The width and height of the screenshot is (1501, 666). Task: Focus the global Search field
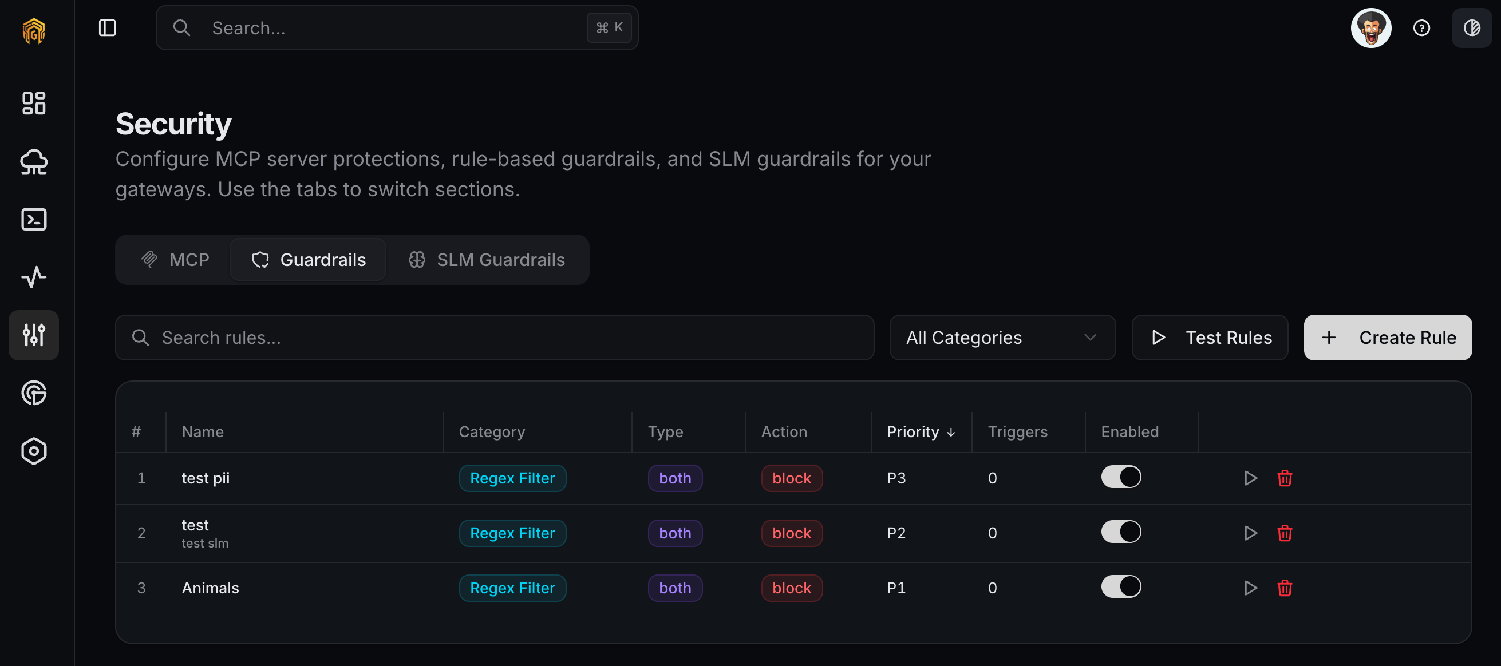397,28
